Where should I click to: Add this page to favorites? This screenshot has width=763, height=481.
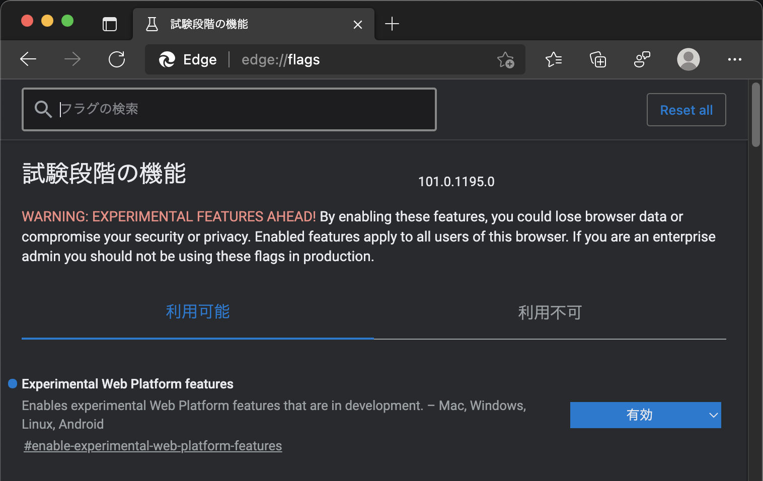505,59
